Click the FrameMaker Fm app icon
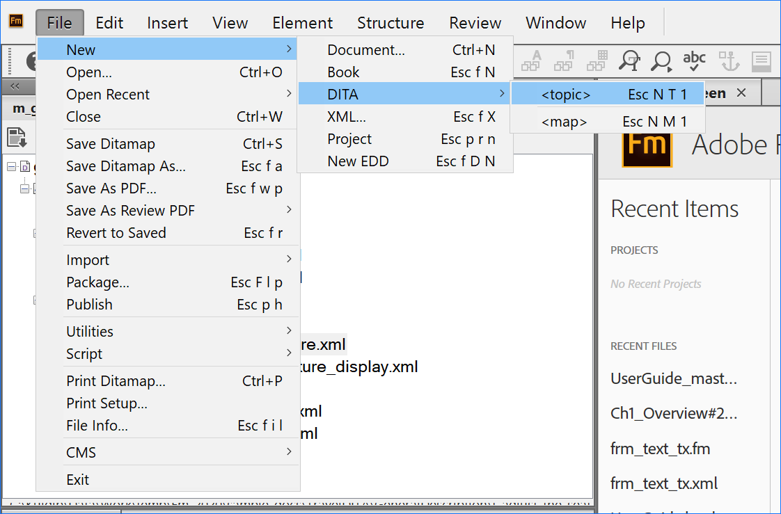 click(16, 21)
